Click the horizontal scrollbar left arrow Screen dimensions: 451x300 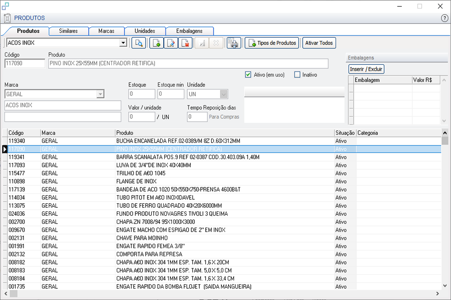coord(6,294)
